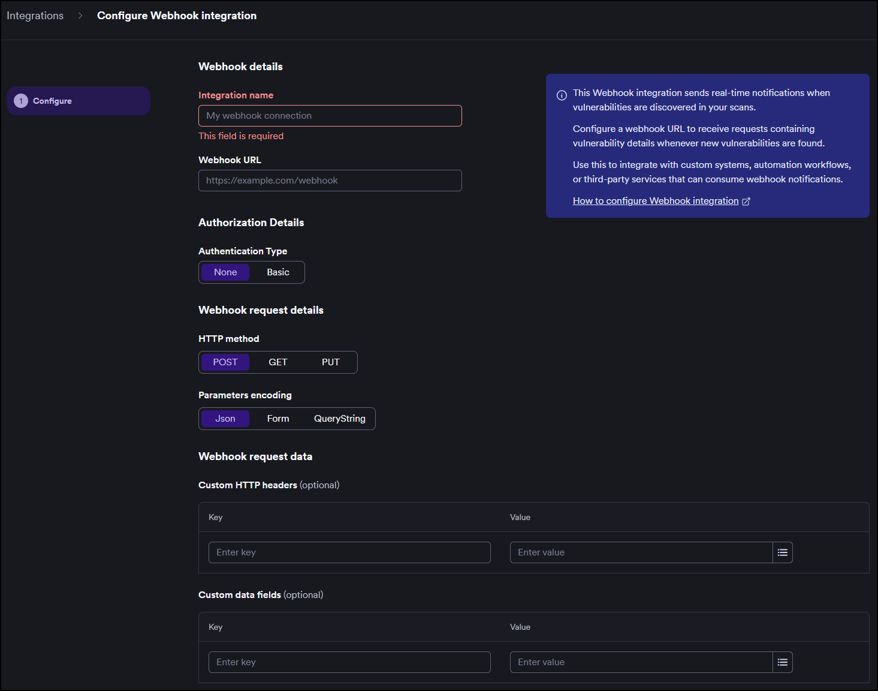Click the Webhook URL input field
The width and height of the screenshot is (878, 691).
[x=330, y=180]
